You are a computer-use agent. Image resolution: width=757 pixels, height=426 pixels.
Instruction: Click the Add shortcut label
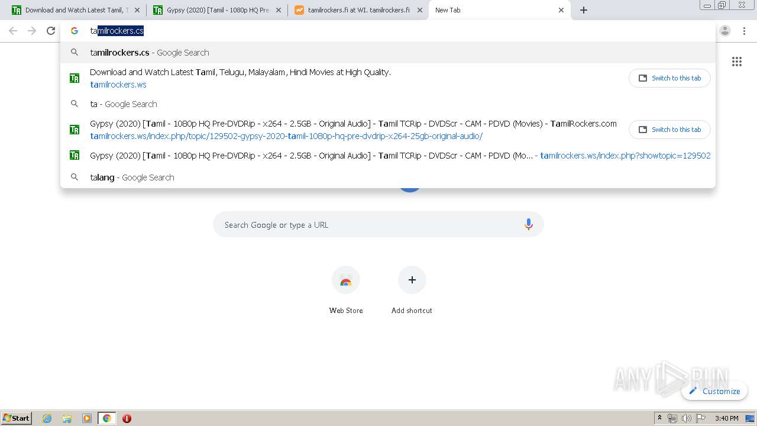tap(412, 311)
